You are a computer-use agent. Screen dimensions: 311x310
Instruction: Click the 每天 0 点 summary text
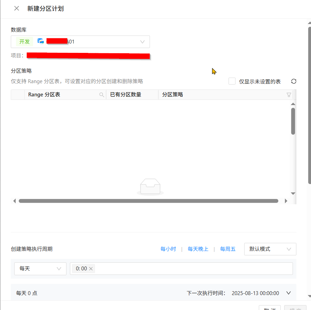26,293
